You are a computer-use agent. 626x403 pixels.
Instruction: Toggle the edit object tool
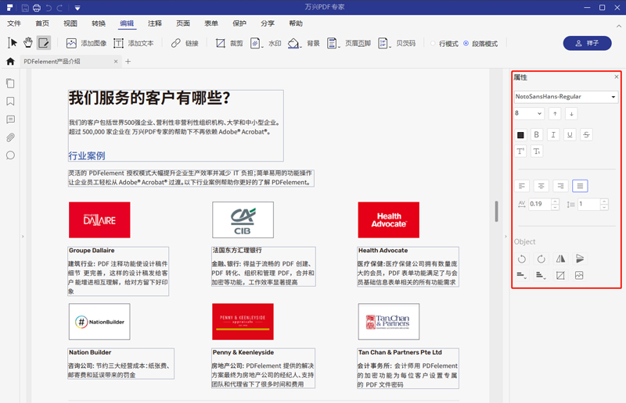point(44,43)
